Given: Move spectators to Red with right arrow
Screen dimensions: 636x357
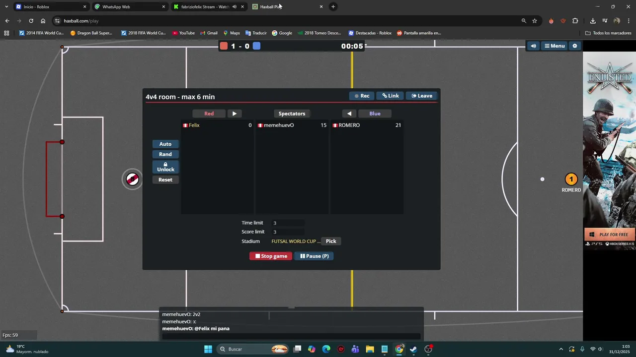Looking at the screenshot, I should [x=235, y=114].
